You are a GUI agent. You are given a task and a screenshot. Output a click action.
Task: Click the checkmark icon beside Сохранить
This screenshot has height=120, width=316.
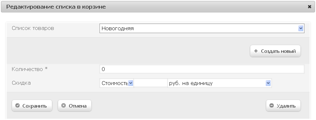pos(18,106)
